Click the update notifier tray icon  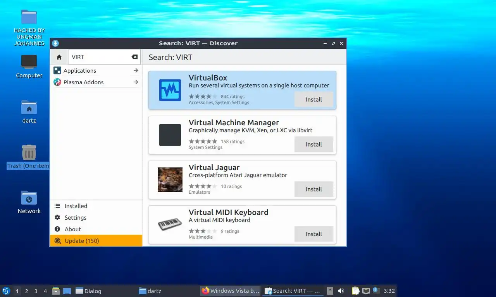[x=376, y=291]
